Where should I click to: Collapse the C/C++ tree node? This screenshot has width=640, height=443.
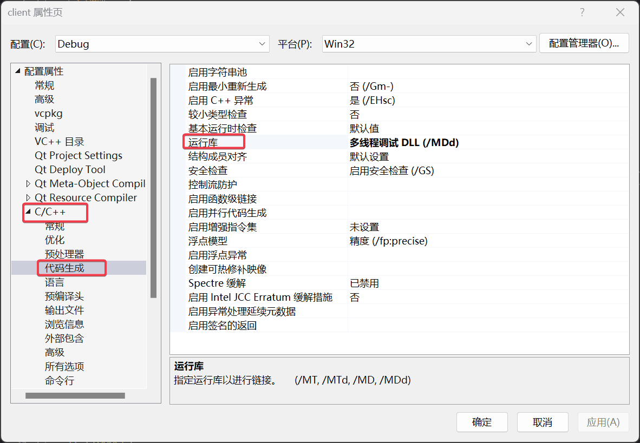[28, 212]
